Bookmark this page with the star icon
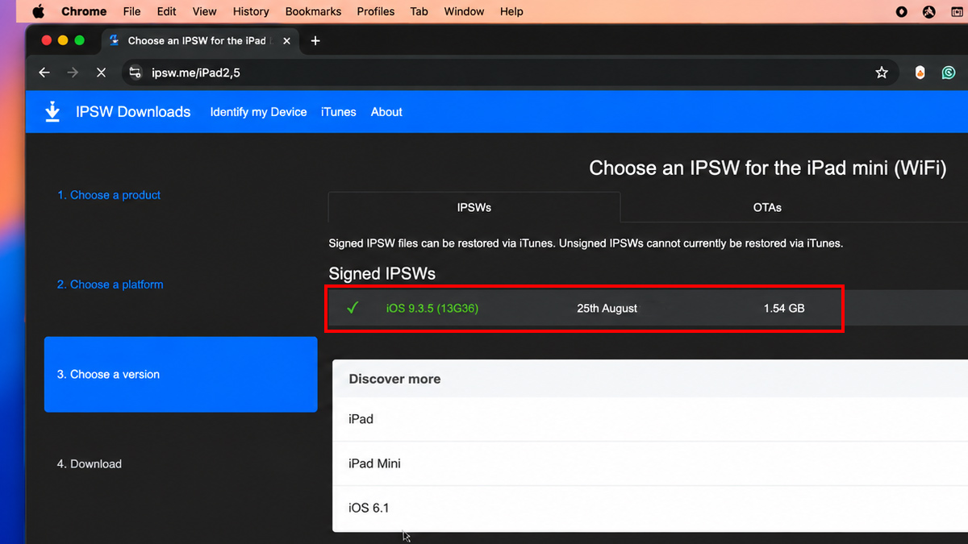Screen dimensions: 968x544 pos(882,73)
